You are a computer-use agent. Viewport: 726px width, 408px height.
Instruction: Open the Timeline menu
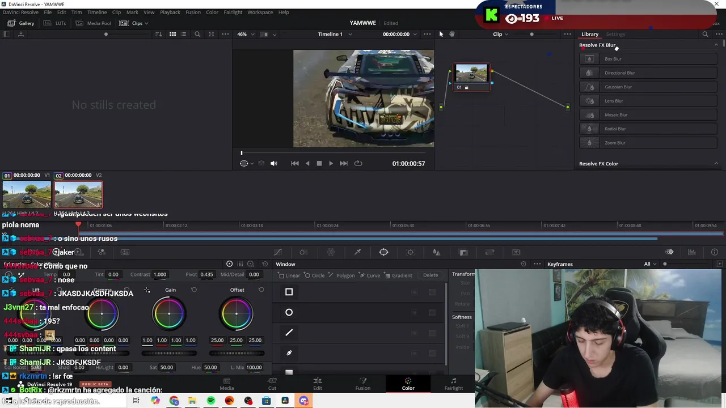tap(97, 12)
